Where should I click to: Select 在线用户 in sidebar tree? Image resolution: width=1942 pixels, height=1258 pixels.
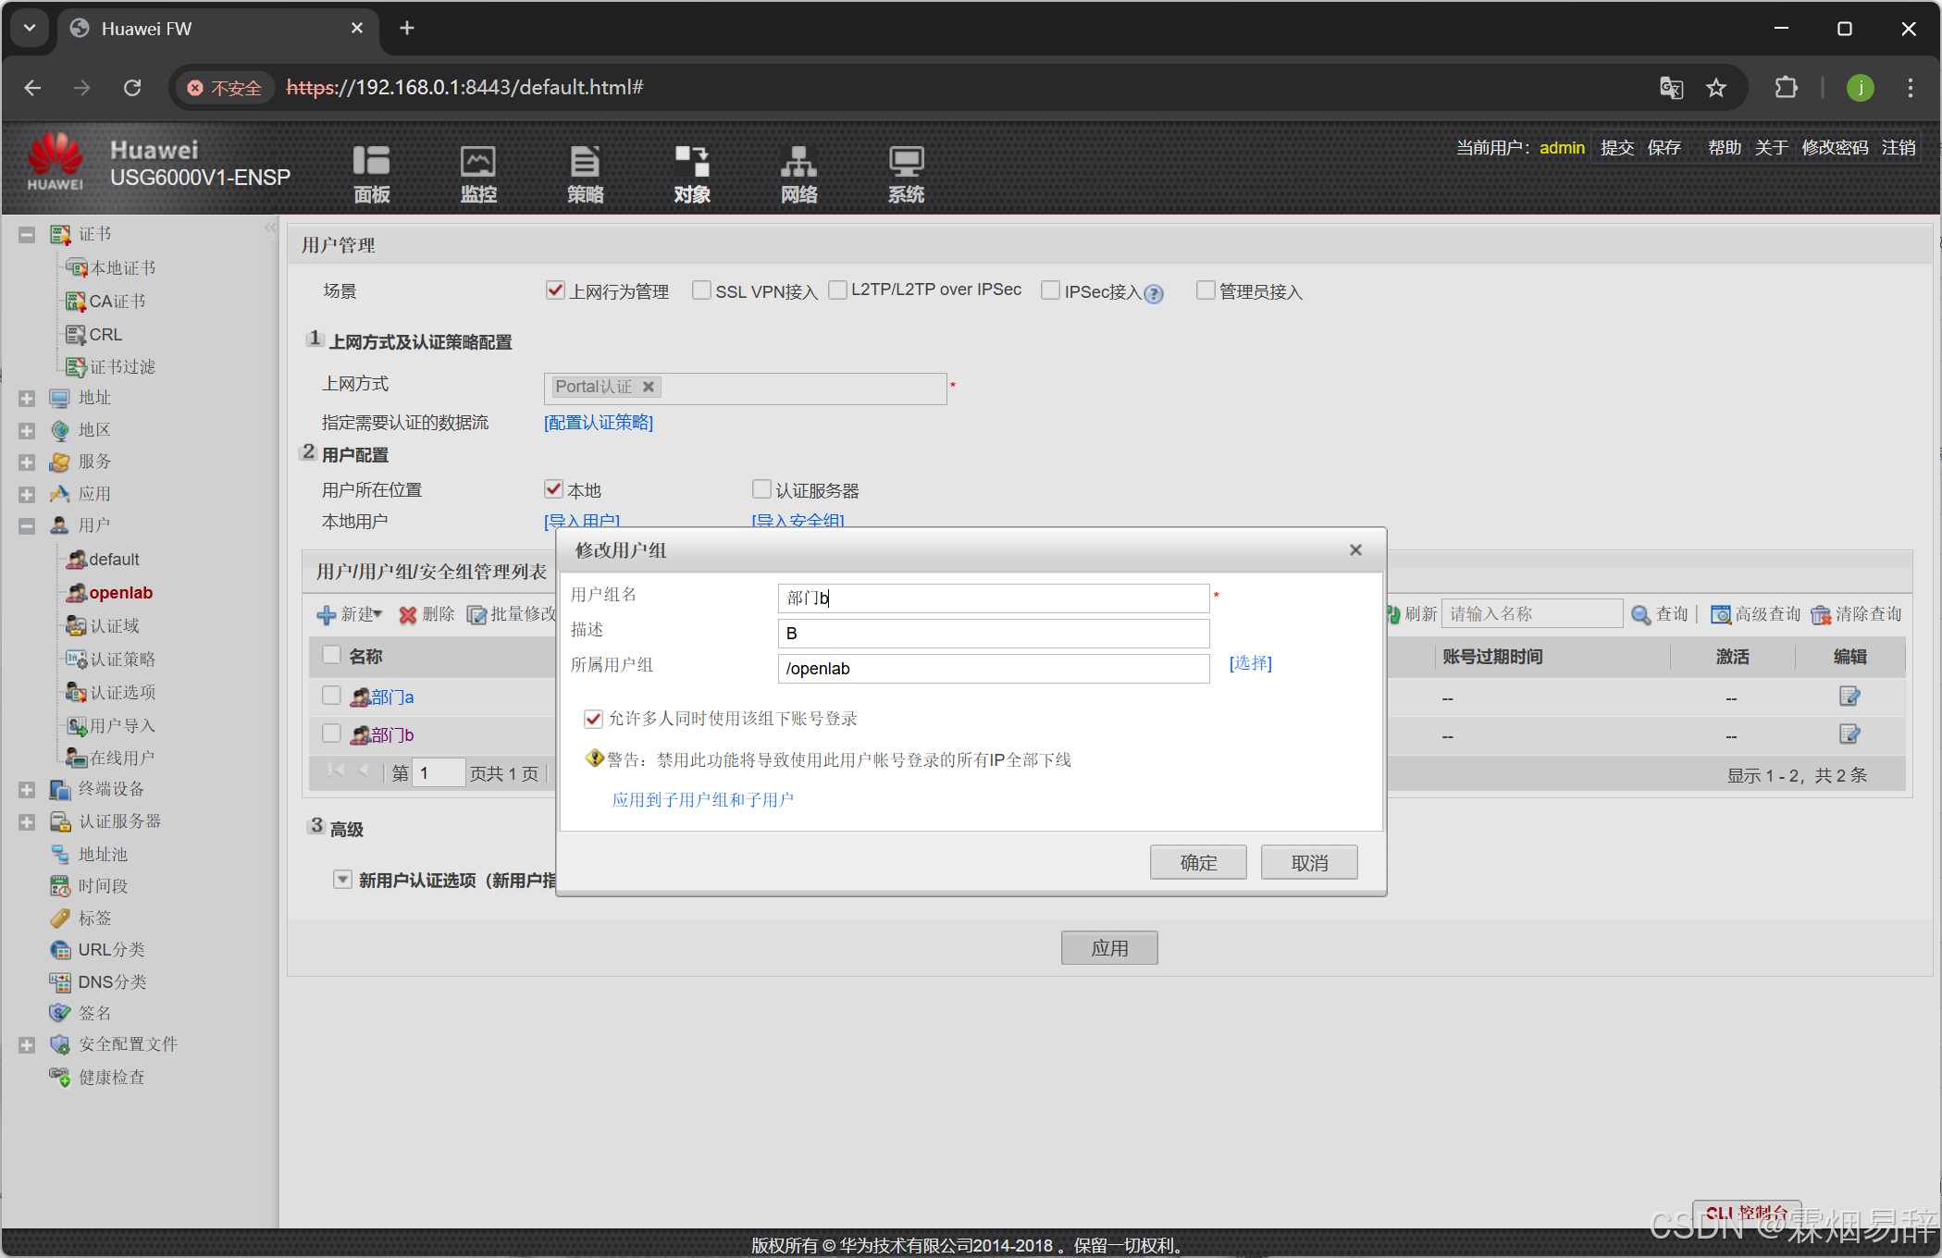[121, 758]
